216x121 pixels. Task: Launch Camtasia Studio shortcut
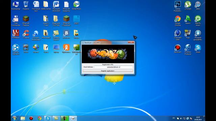pyautogui.click(x=56, y=35)
